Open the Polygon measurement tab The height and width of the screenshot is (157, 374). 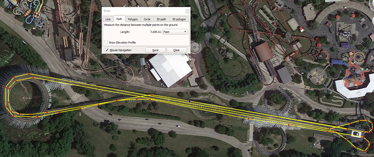pos(133,19)
